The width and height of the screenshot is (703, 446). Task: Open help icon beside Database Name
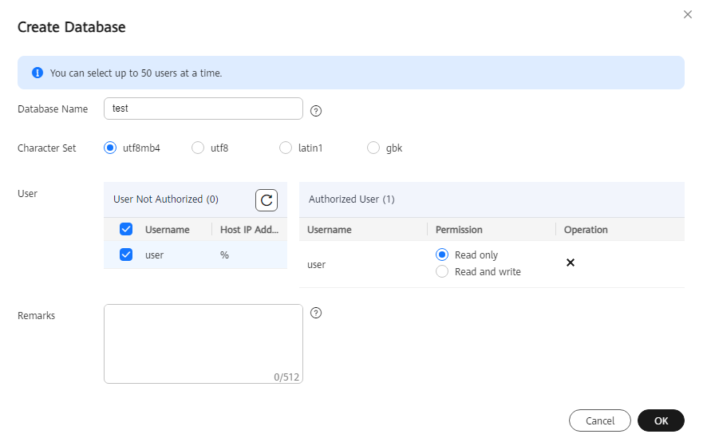(x=316, y=111)
